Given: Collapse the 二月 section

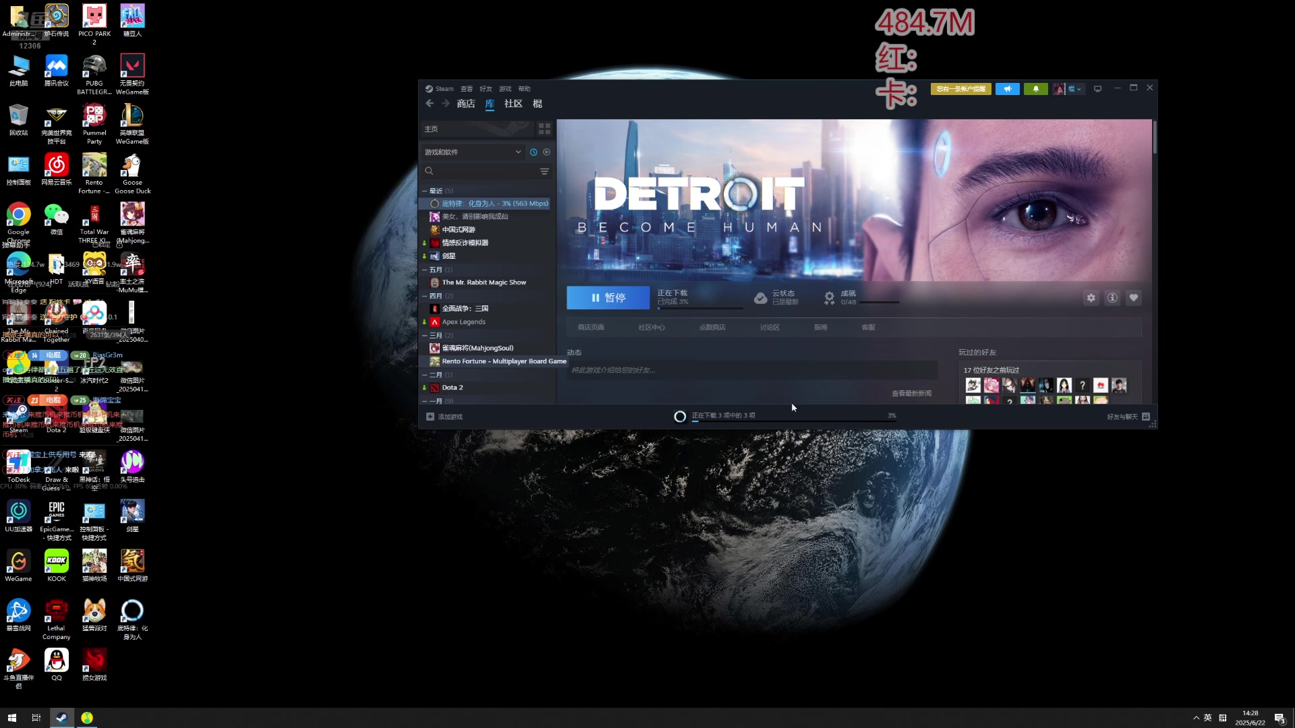Looking at the screenshot, I should click(x=425, y=375).
